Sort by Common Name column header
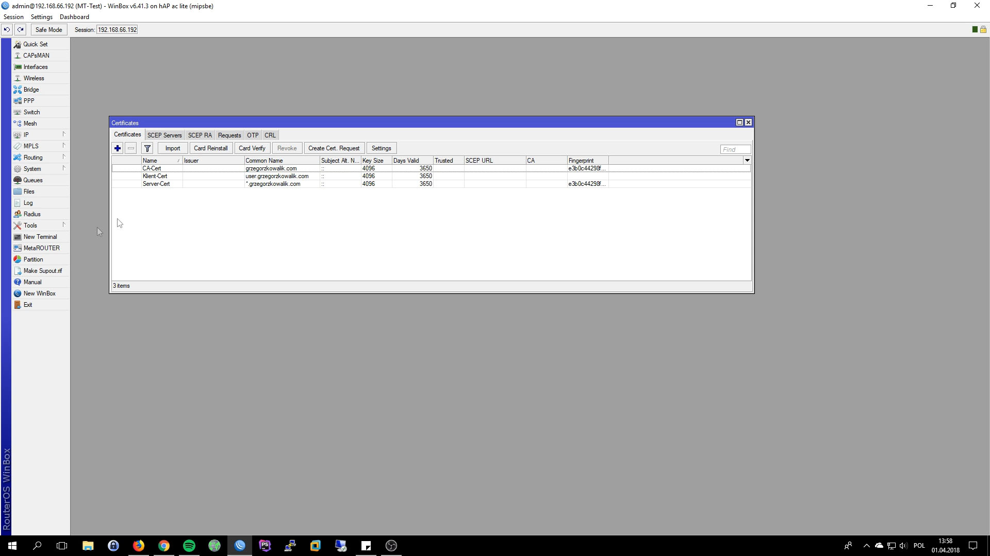The width and height of the screenshot is (990, 556). (282, 161)
